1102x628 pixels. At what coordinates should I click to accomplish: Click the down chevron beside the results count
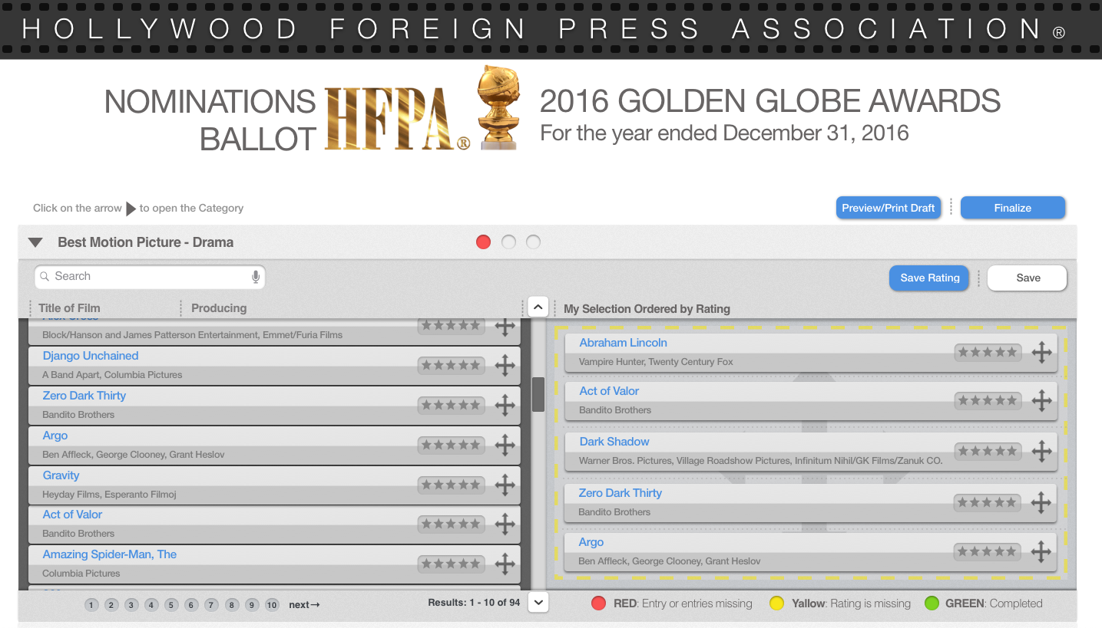click(539, 603)
